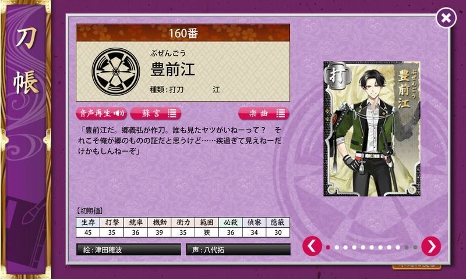Screen dimensions: 466x279
Task: Click the 刀帳 side banner
Action: click(26, 139)
